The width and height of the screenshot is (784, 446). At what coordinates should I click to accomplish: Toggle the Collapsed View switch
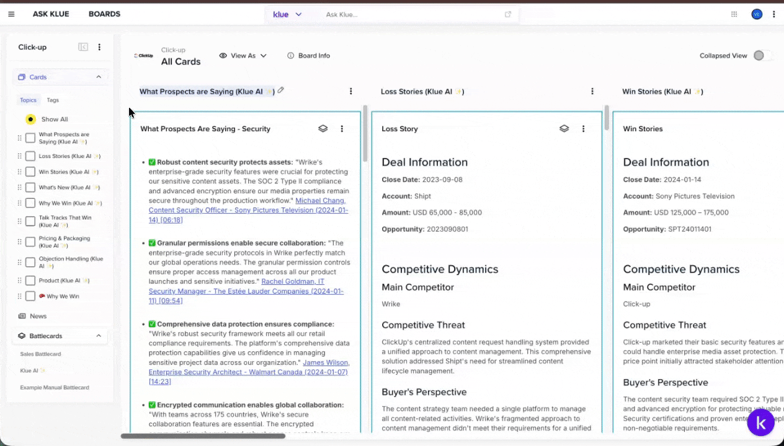(762, 56)
